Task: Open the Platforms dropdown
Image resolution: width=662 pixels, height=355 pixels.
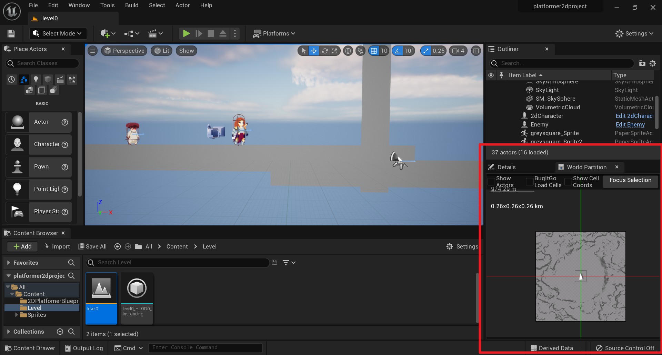Action: pyautogui.click(x=274, y=33)
